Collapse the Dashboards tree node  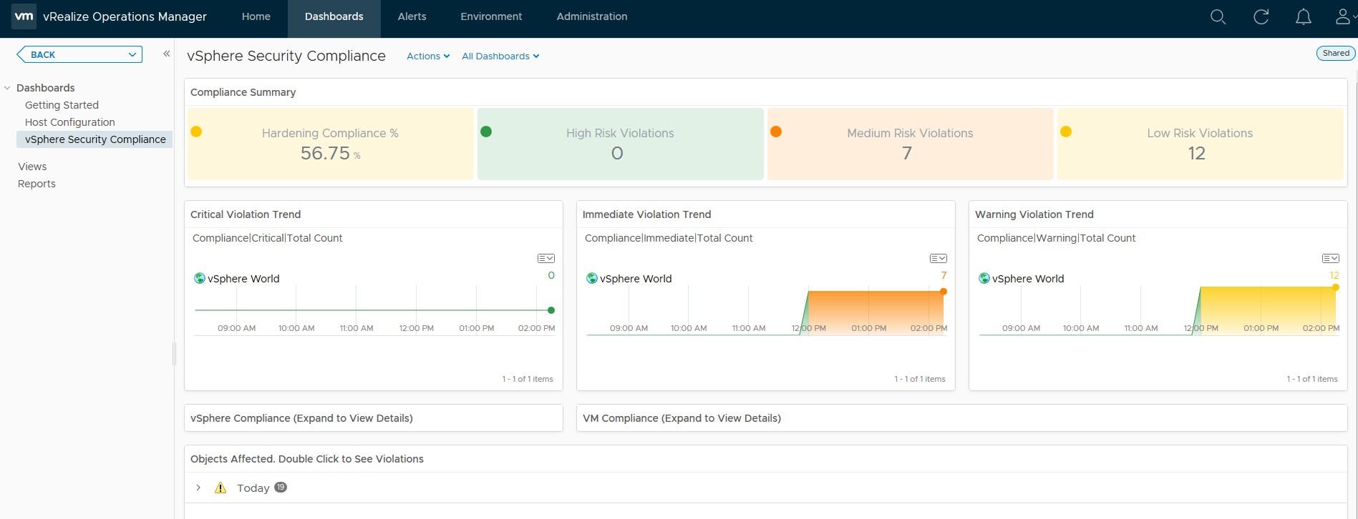pos(7,88)
